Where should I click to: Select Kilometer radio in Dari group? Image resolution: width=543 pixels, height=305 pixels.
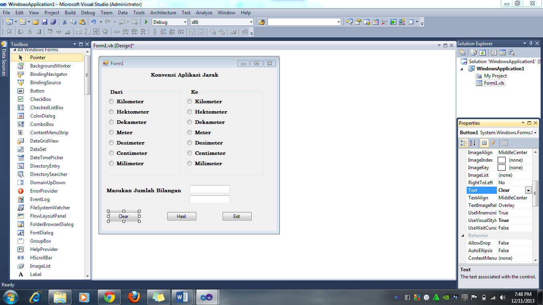[x=111, y=102]
